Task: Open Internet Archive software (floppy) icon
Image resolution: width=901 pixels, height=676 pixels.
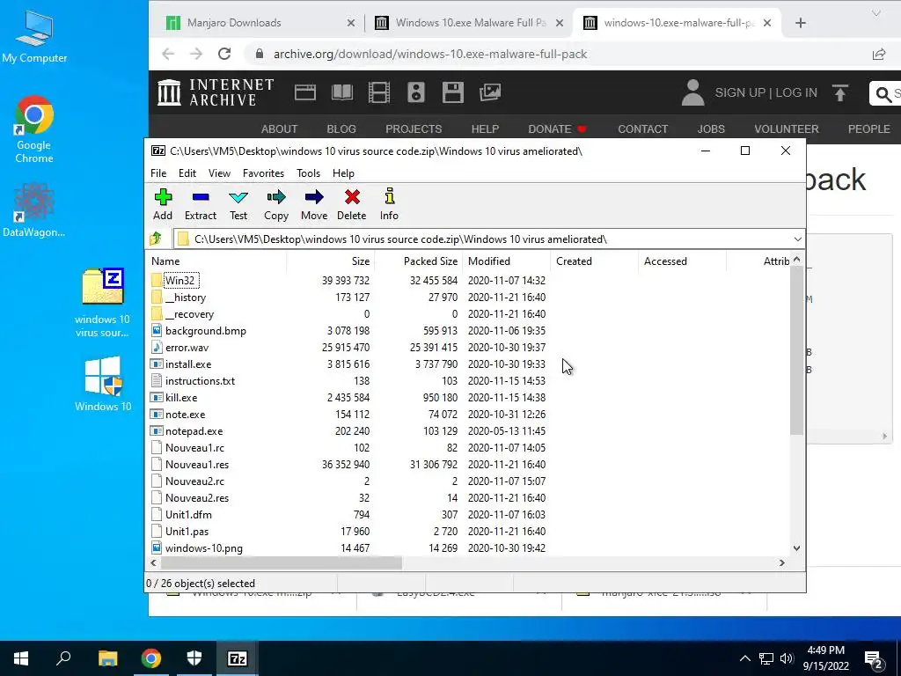Action: click(453, 92)
